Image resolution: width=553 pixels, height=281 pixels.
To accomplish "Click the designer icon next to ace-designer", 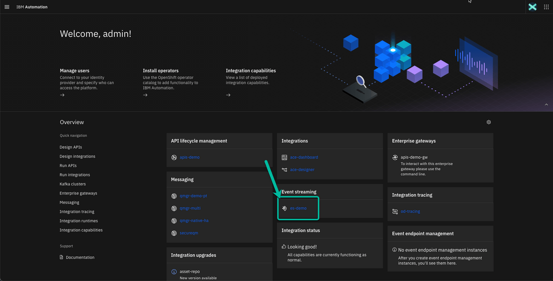I will 284,169.
